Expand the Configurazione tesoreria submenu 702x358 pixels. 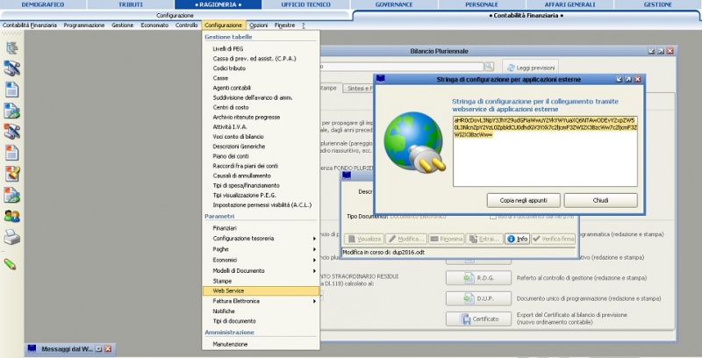(314, 239)
